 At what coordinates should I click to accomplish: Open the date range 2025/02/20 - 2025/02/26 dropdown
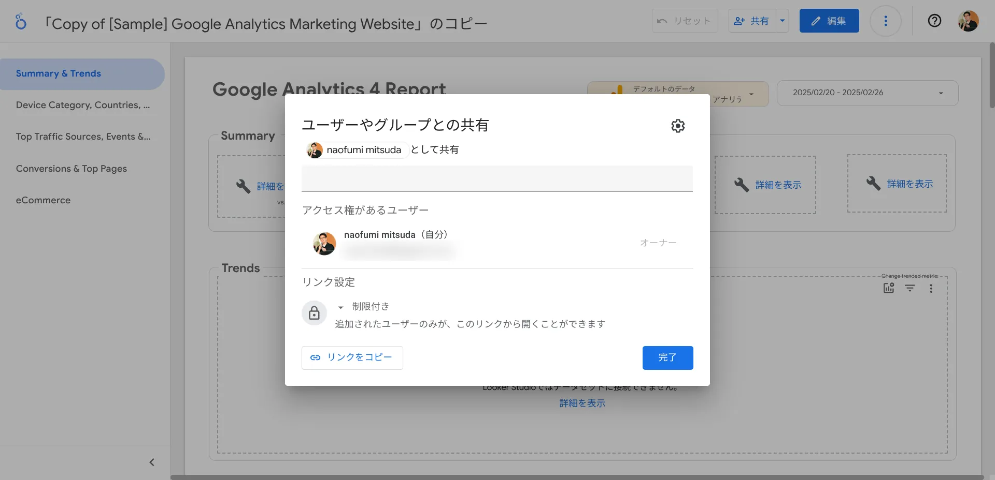coord(868,93)
